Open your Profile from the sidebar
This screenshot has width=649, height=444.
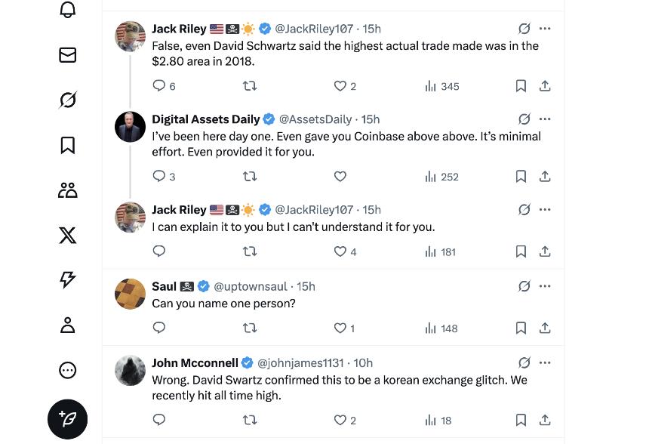pos(68,325)
